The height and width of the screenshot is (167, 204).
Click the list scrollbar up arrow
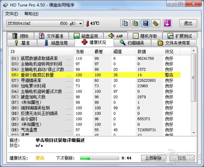pyautogui.click(x=194, y=51)
